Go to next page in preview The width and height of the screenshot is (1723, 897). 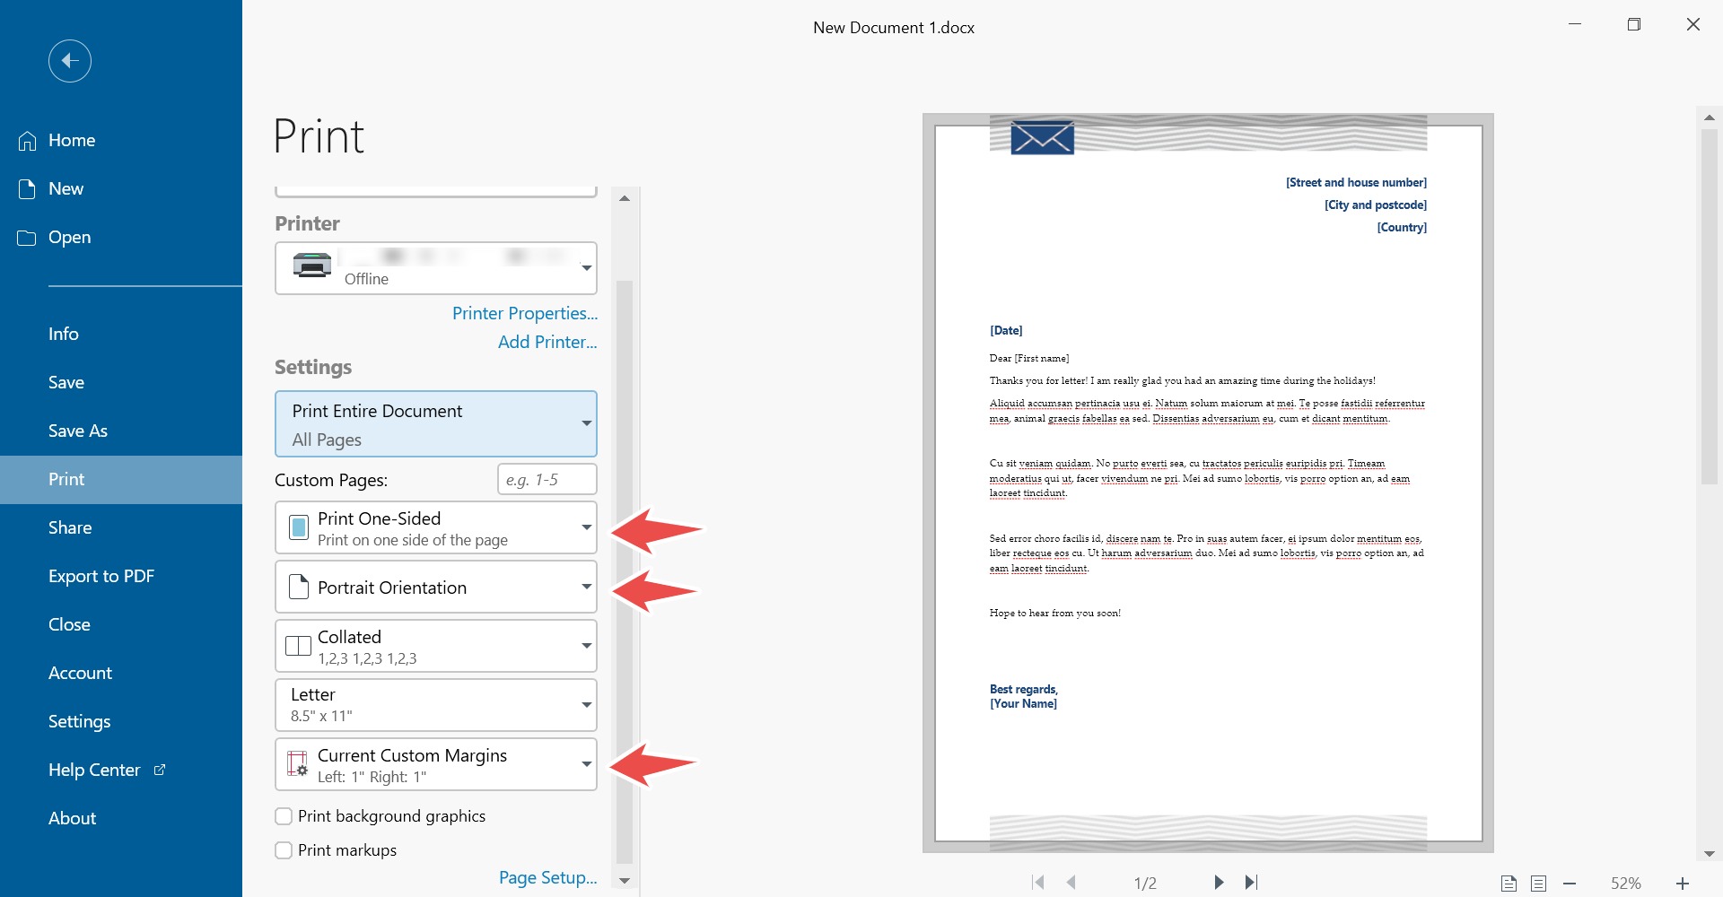coord(1219,883)
